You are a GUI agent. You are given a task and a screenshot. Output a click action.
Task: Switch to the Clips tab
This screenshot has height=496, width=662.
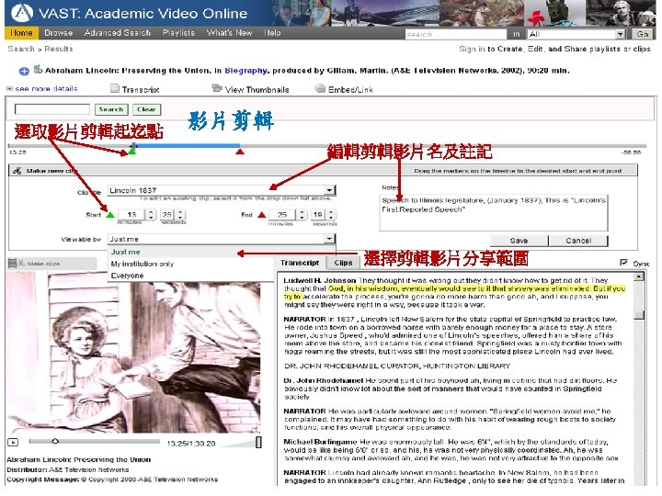[x=343, y=263]
